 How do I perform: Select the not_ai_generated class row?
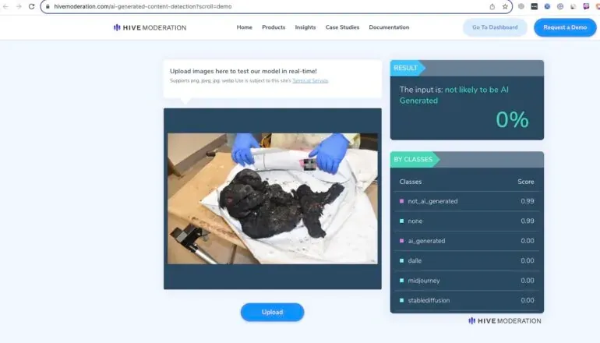click(467, 201)
